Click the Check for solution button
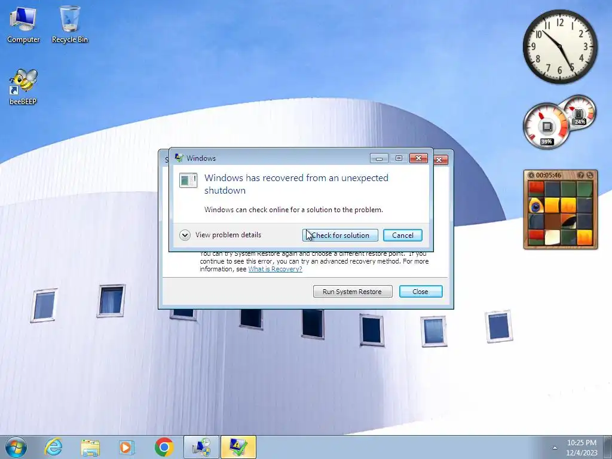612x459 pixels. click(340, 235)
